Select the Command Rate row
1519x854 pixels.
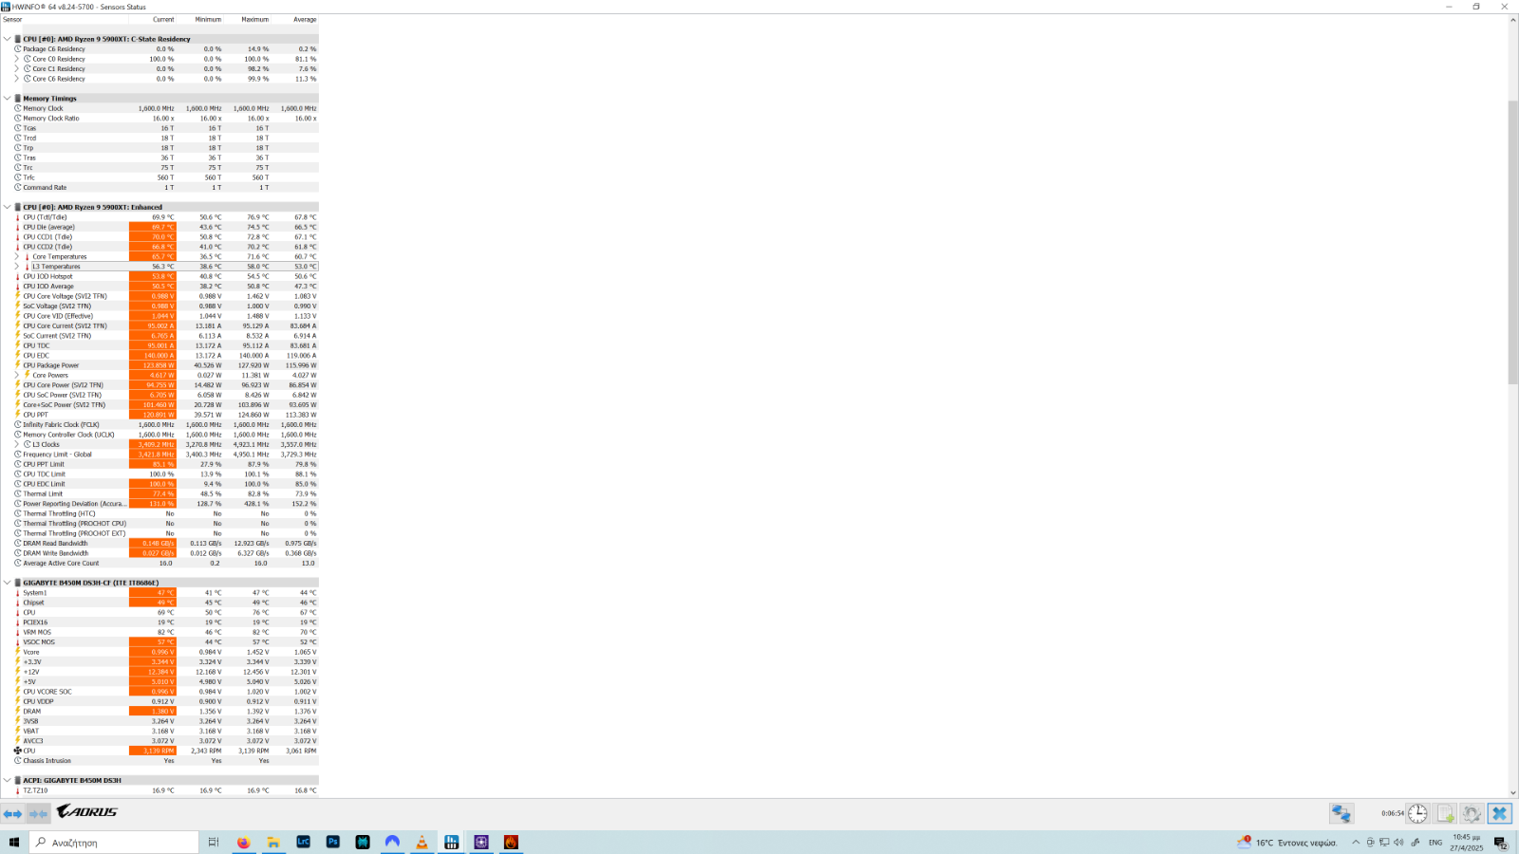pyautogui.click(x=159, y=187)
